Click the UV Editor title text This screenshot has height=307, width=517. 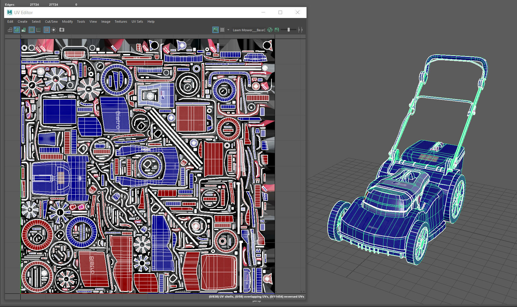pos(23,13)
